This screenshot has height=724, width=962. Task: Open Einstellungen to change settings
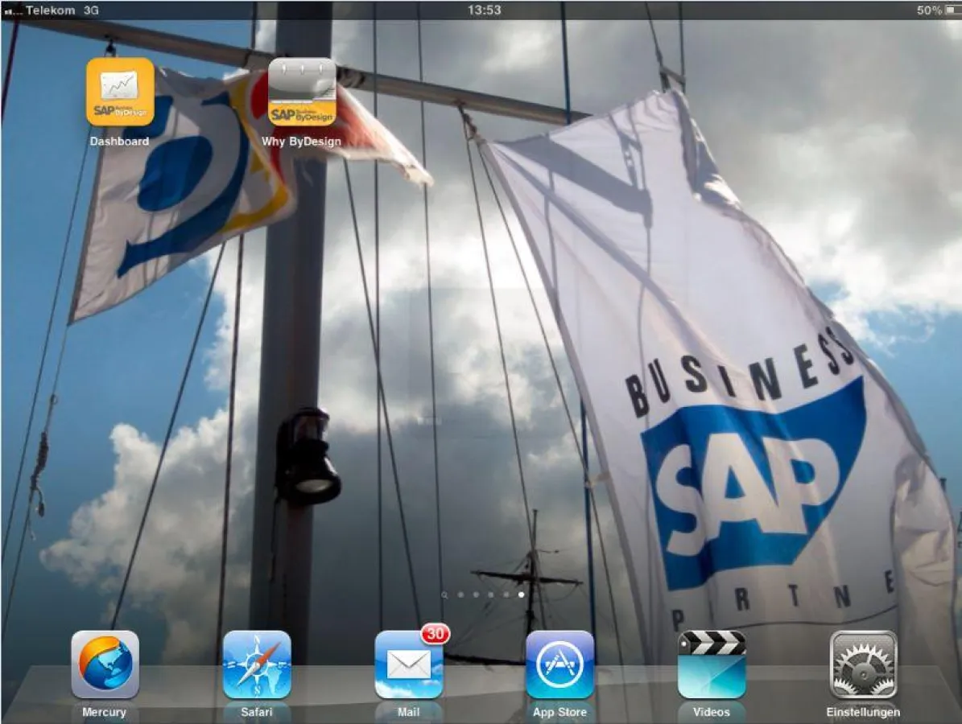pos(861,664)
